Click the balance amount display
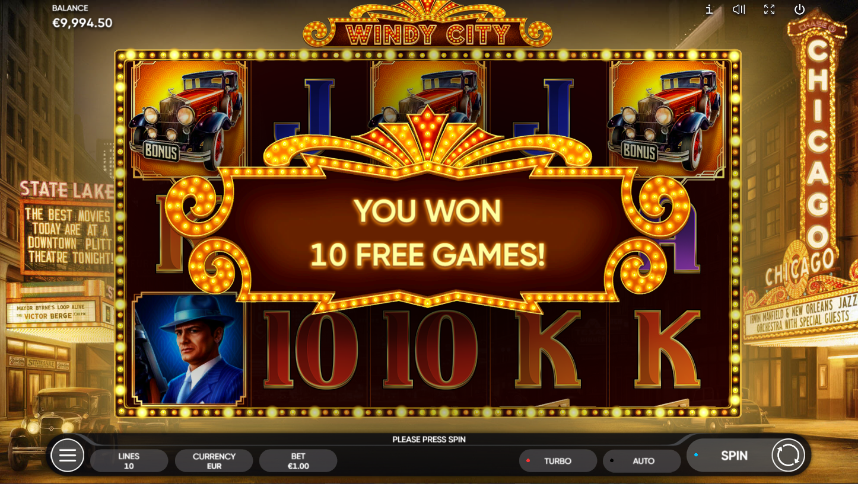 (82, 23)
